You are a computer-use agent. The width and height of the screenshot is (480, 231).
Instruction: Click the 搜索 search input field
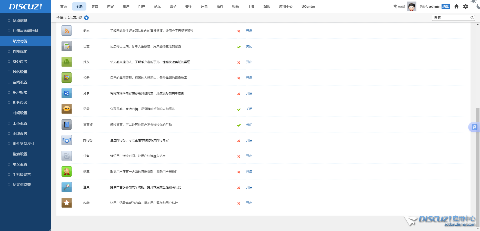(451, 18)
